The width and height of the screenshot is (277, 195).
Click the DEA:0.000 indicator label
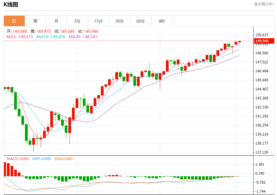coord(64,159)
